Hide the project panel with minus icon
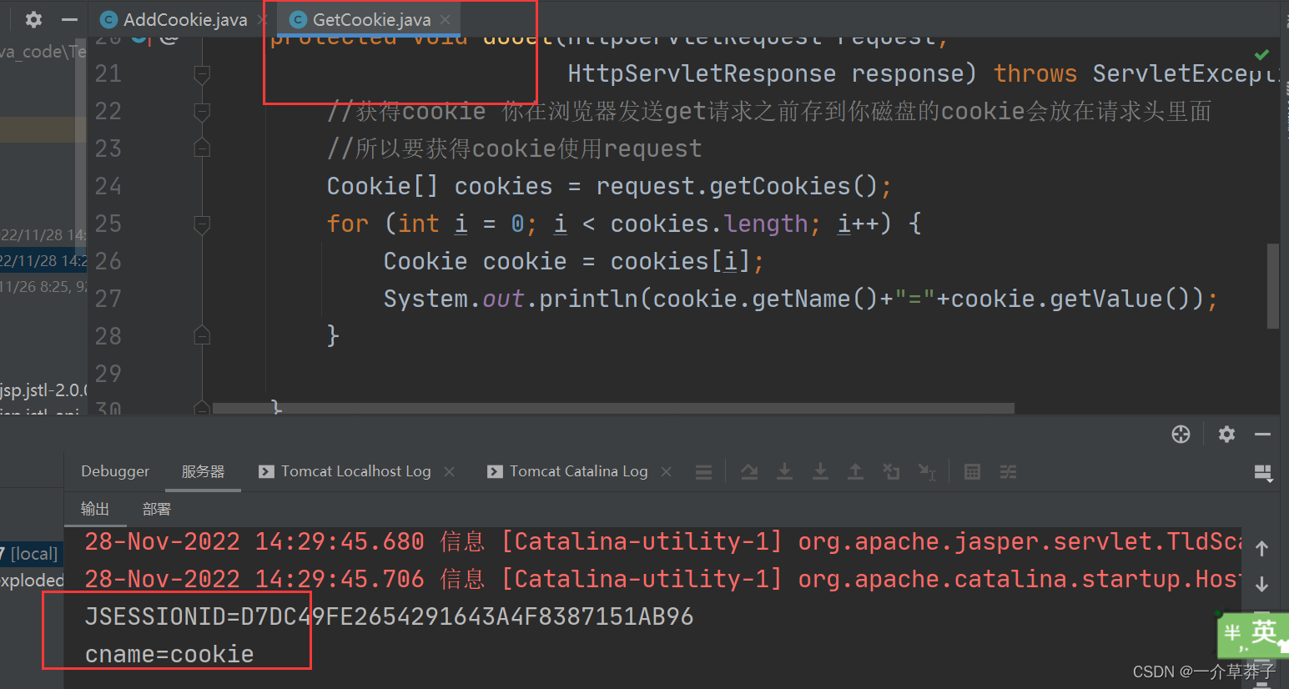The image size is (1289, 689). [70, 19]
